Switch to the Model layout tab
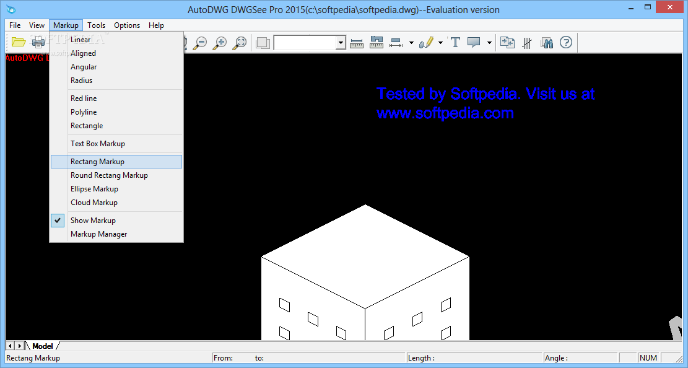This screenshot has width=688, height=368. coord(43,346)
